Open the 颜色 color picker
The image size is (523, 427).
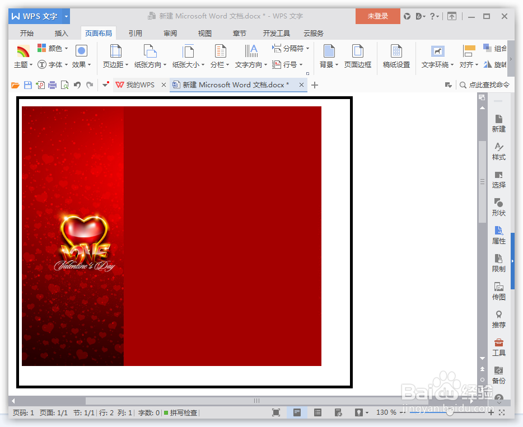point(55,48)
